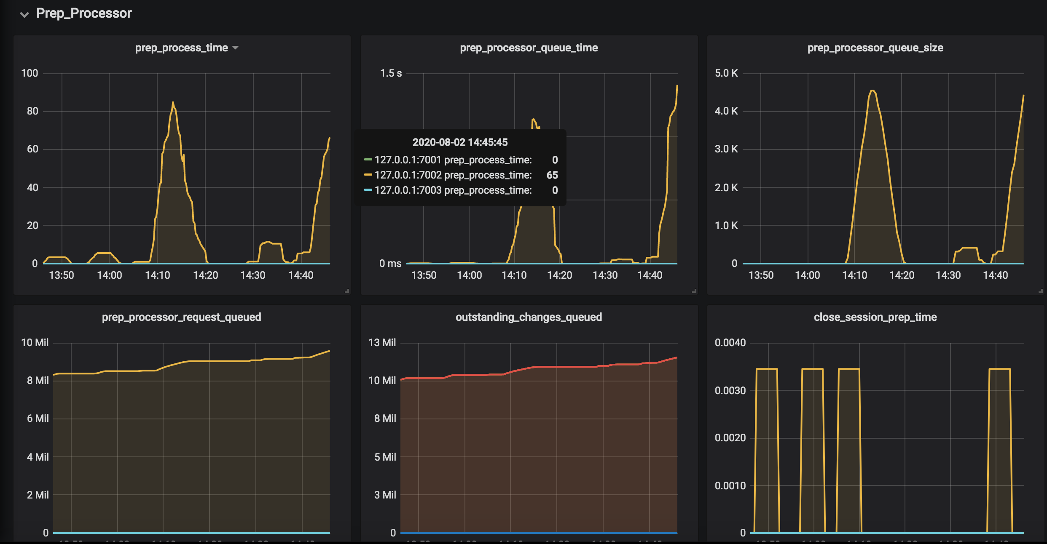
Task: Click resize handle of prep_processor_queue_time panel
Action: 694,291
